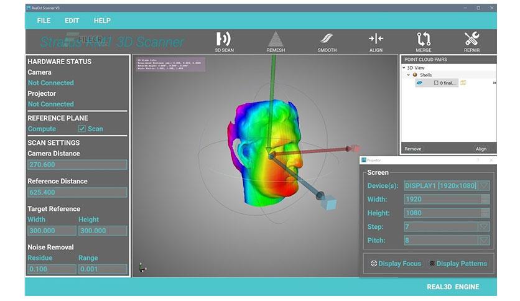This screenshot has width=520, height=301.
Task: Select the Shells tree label
Action: [x=426, y=75]
